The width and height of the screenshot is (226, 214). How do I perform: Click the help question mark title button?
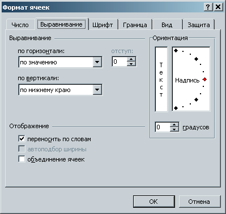click(x=208, y=7)
